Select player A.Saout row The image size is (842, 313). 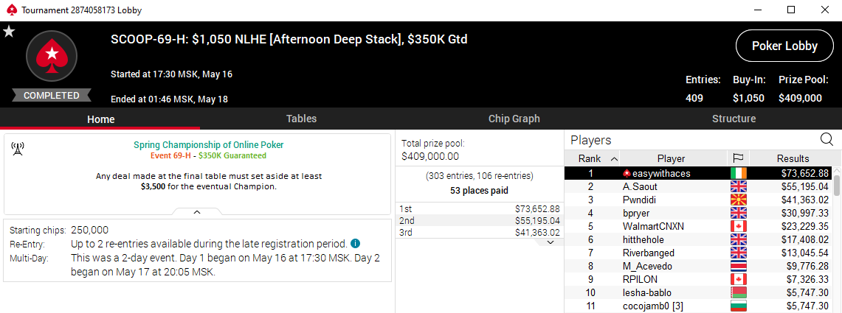699,186
